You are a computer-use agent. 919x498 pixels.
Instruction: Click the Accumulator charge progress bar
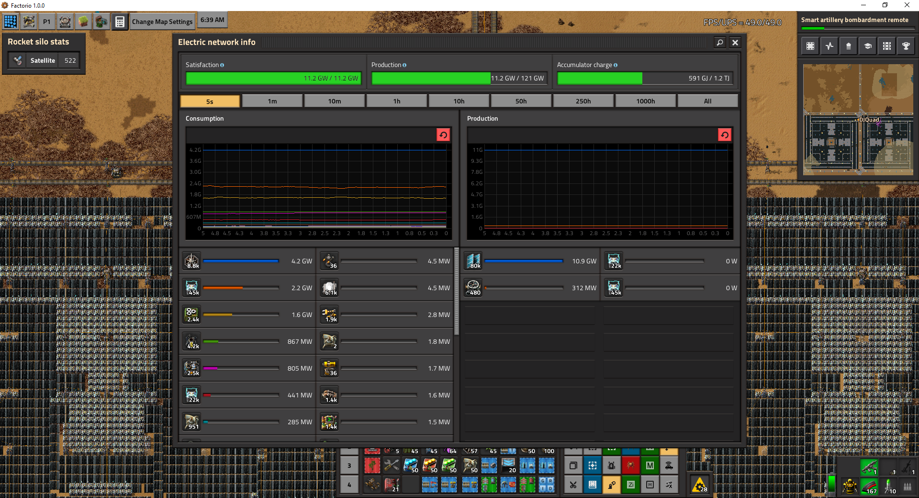click(x=645, y=78)
